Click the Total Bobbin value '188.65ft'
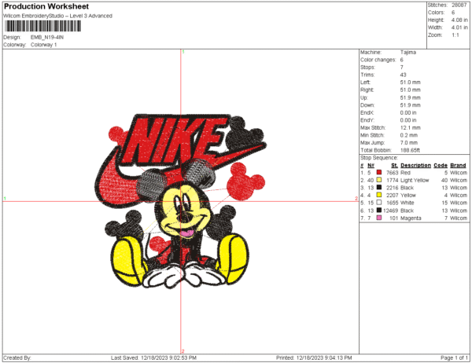The image size is (472, 363). [x=410, y=150]
